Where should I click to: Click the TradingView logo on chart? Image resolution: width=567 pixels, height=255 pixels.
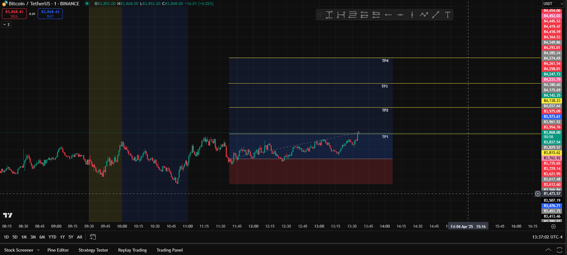[x=8, y=215]
